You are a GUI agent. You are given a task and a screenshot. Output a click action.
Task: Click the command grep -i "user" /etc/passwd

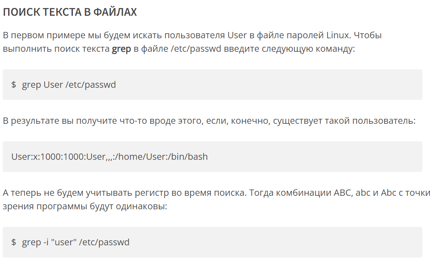point(76,242)
